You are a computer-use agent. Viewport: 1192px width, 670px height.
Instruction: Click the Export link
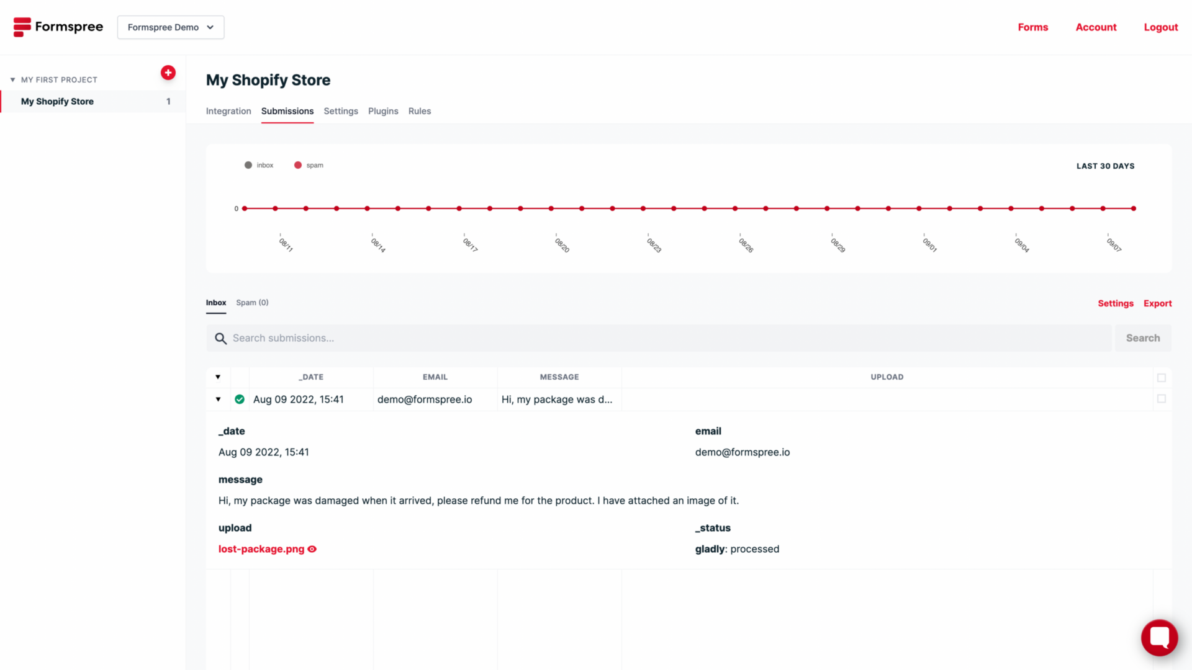[x=1157, y=303]
